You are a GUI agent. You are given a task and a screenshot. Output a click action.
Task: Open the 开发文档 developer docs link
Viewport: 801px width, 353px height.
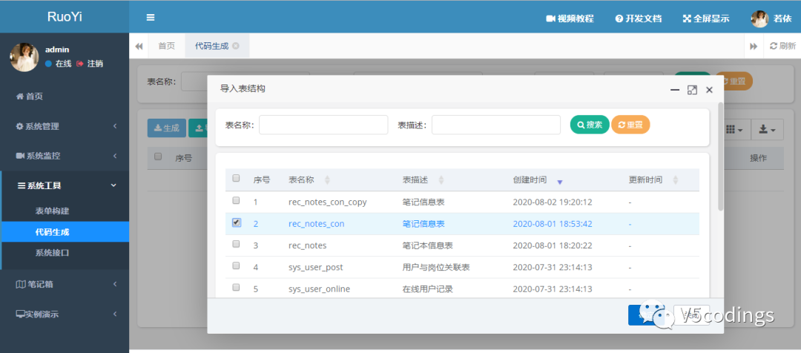[639, 19]
